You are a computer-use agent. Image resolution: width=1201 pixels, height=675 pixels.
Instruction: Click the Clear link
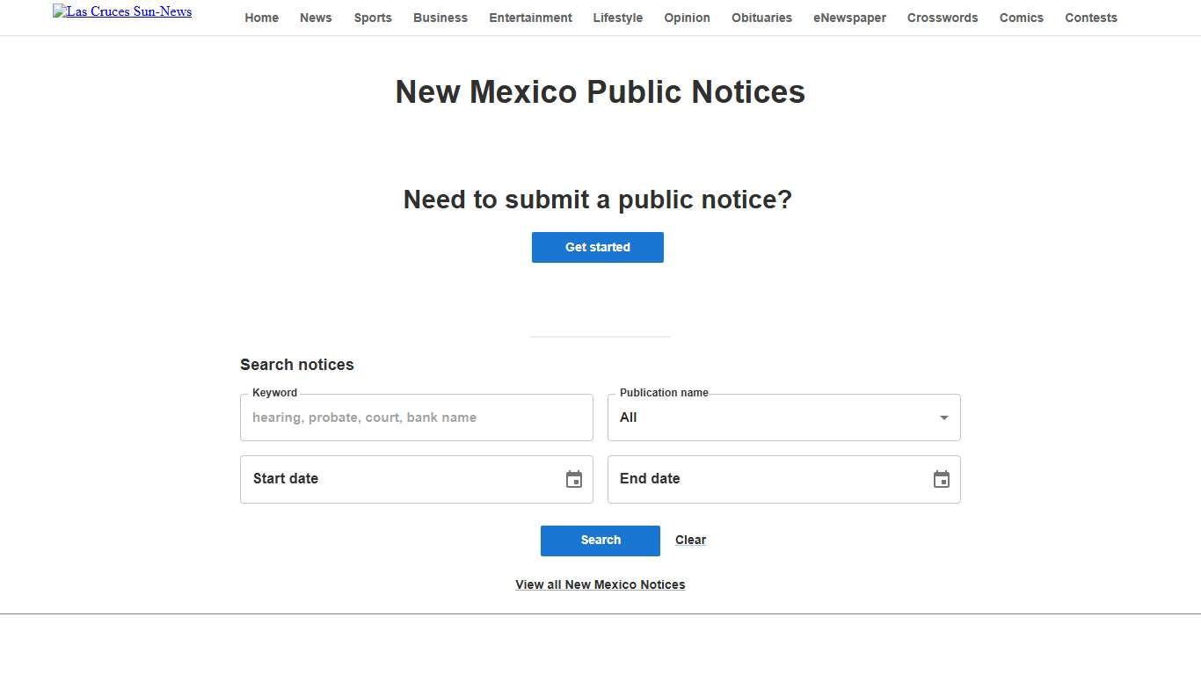(x=690, y=540)
